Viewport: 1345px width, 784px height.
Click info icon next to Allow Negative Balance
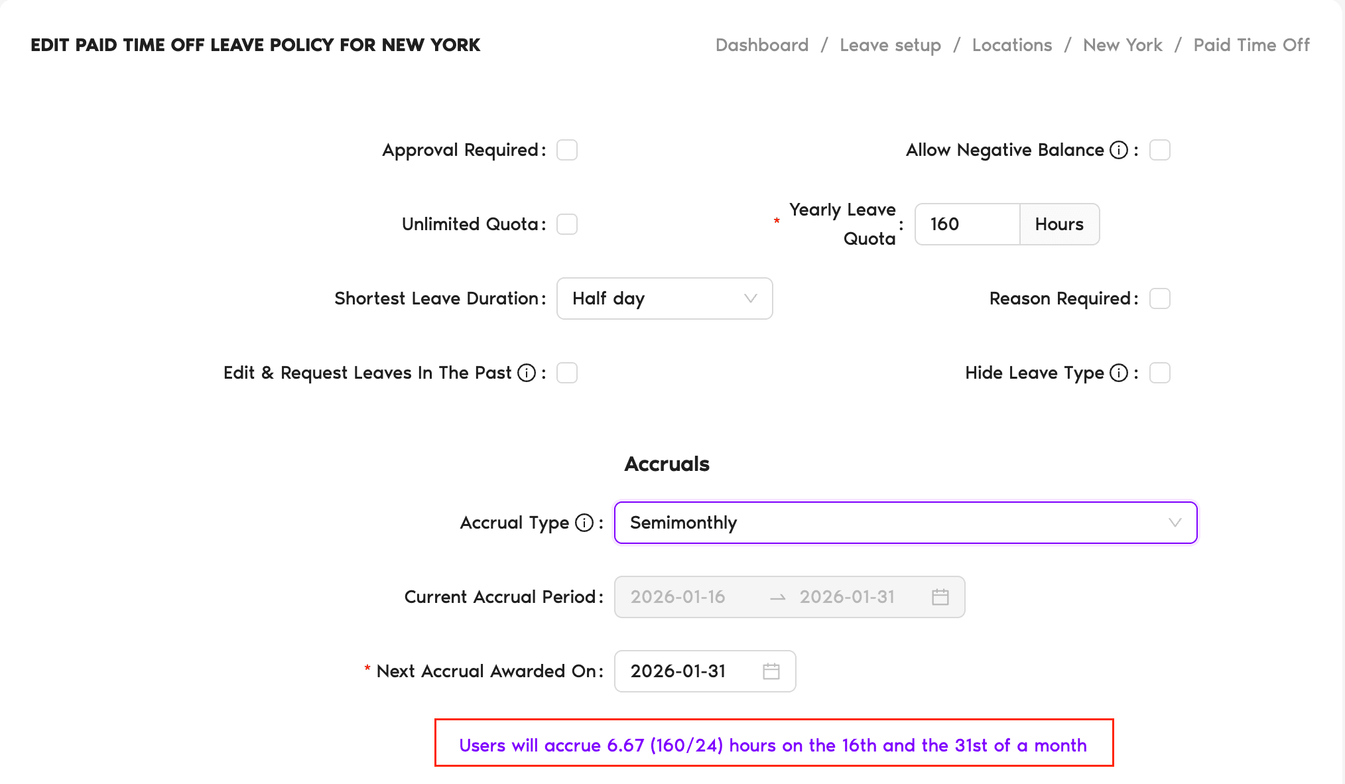tap(1119, 150)
